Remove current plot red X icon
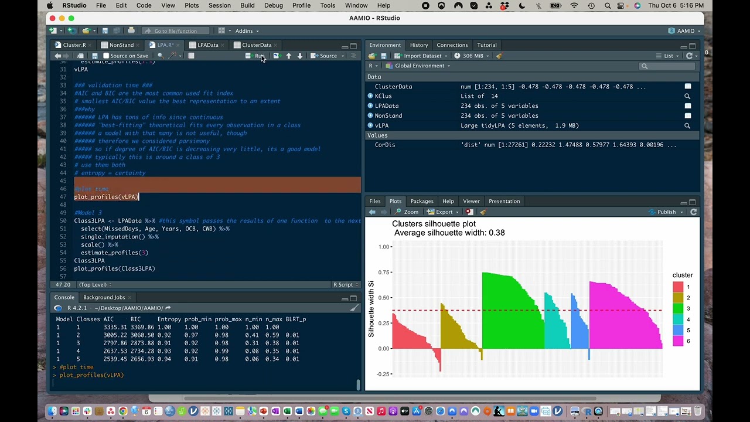Screen dimensions: 750x422 tap(469, 212)
